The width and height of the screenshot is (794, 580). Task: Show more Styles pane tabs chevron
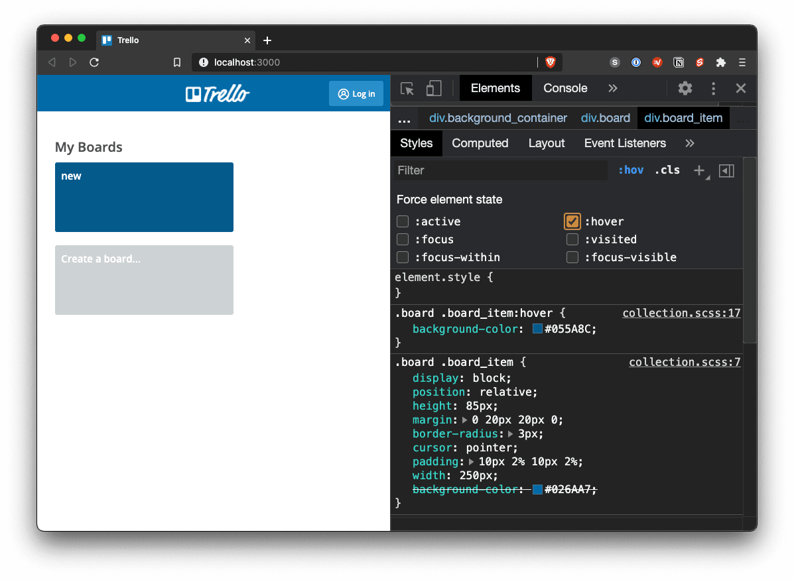[x=690, y=143]
